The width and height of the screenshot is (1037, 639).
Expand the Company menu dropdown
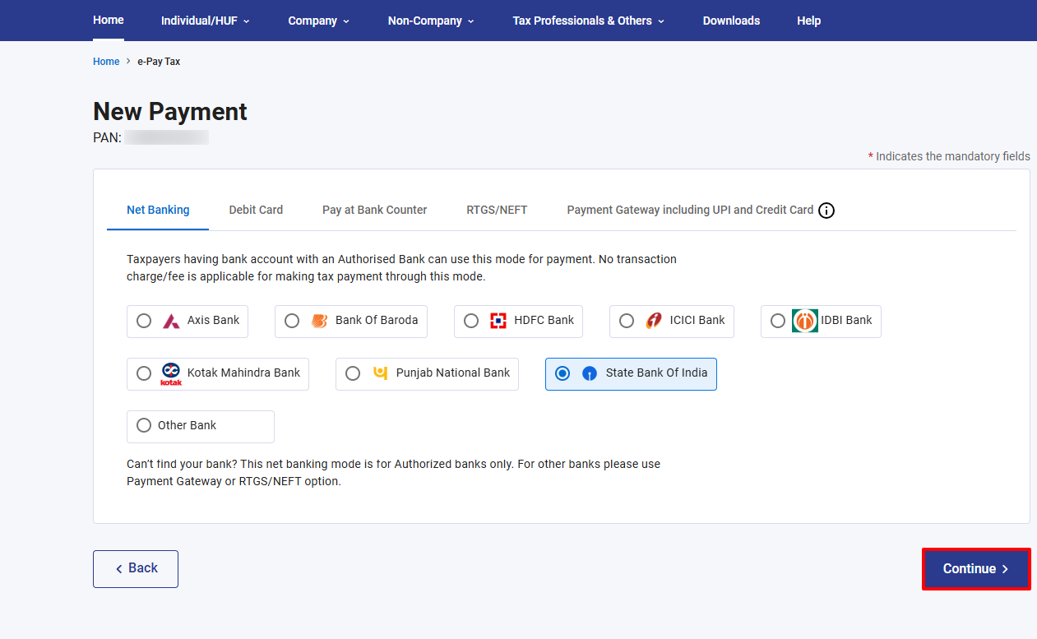click(x=319, y=21)
